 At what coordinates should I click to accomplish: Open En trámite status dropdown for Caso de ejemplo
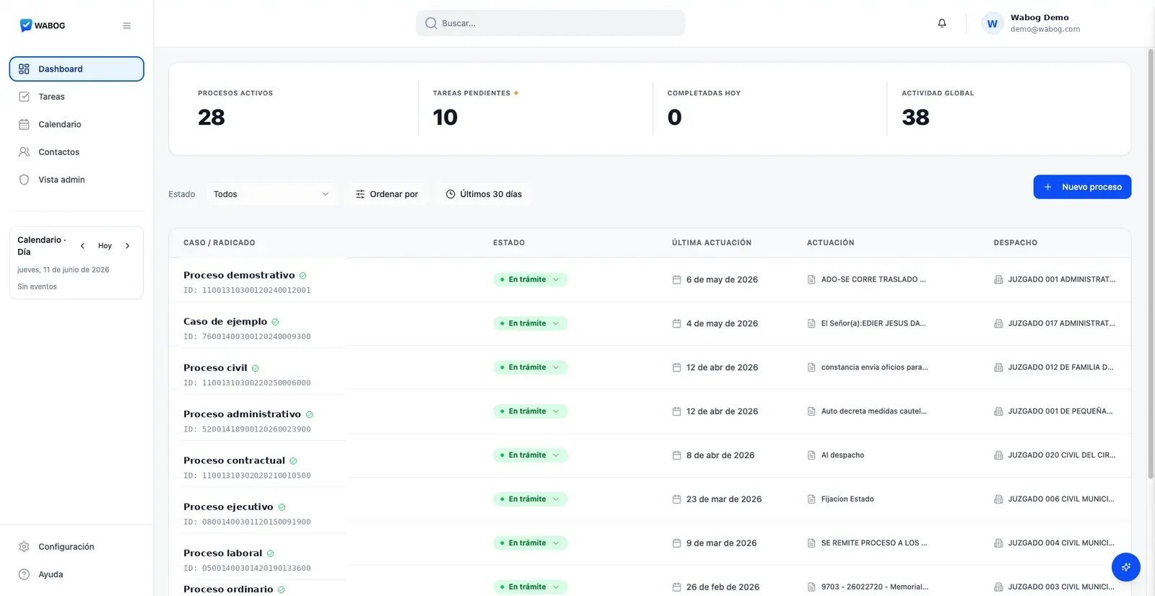531,323
